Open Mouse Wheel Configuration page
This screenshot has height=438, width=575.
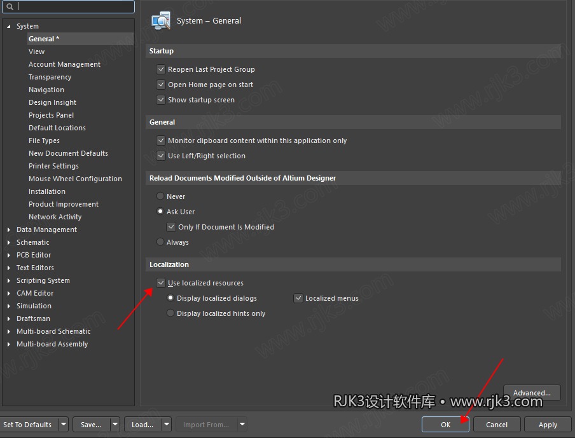point(75,179)
